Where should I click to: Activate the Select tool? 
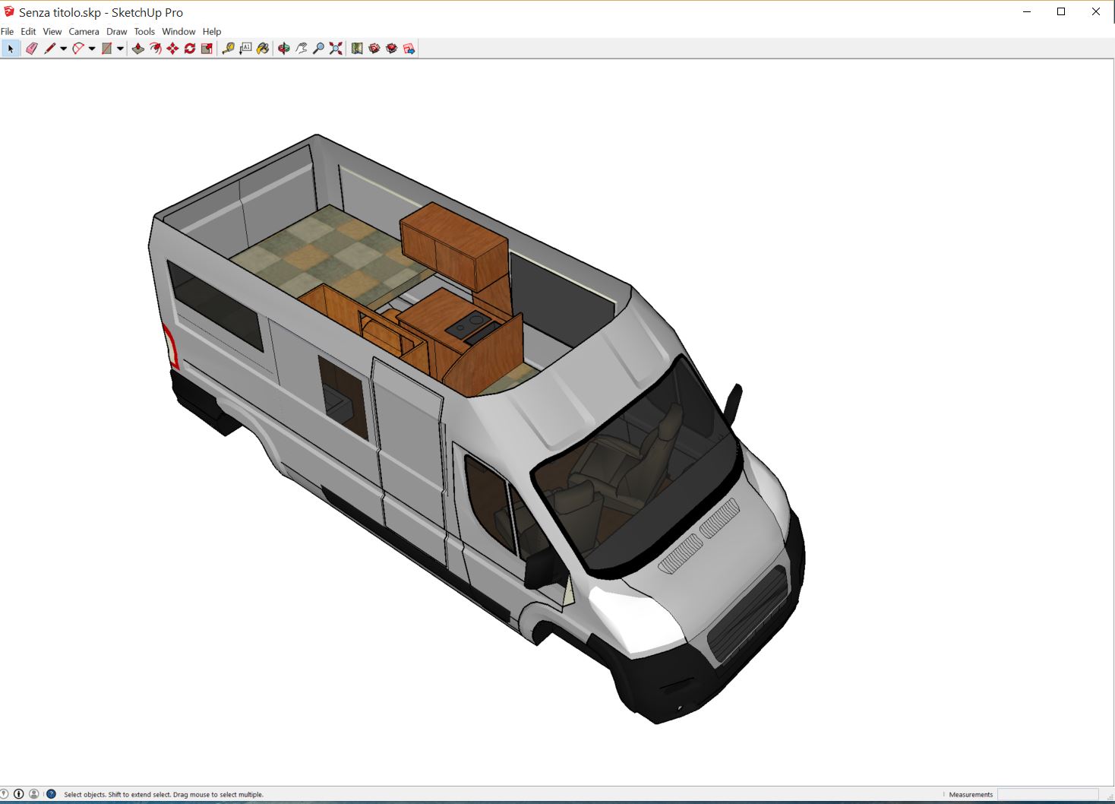10,48
